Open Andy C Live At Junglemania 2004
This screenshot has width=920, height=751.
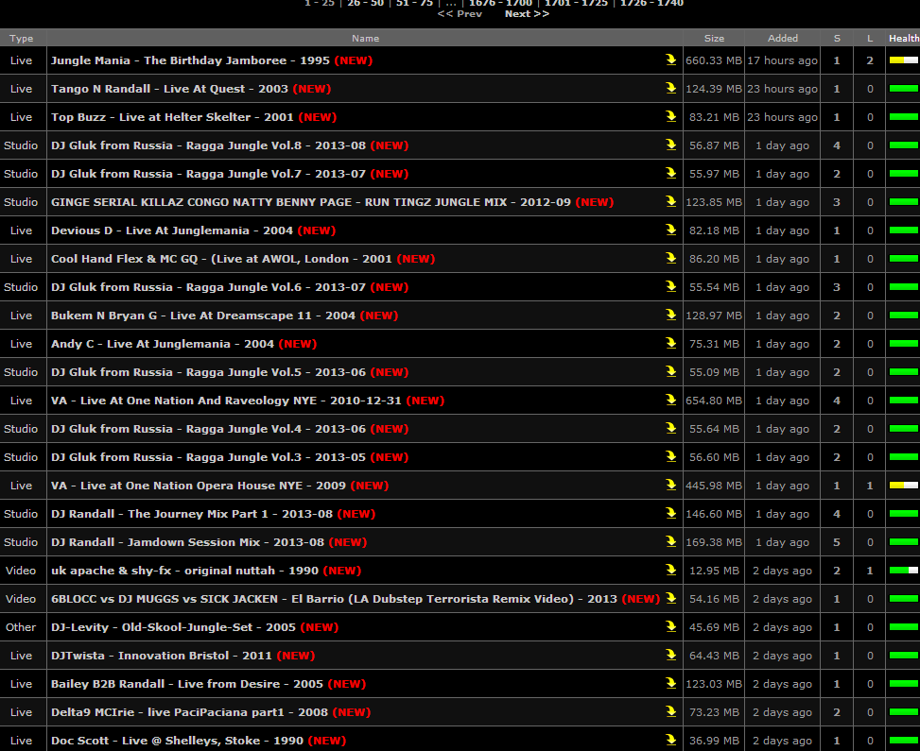coord(163,344)
